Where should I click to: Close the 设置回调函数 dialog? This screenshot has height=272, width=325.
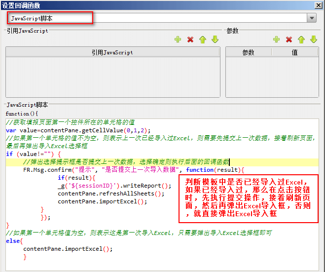click(318, 5)
